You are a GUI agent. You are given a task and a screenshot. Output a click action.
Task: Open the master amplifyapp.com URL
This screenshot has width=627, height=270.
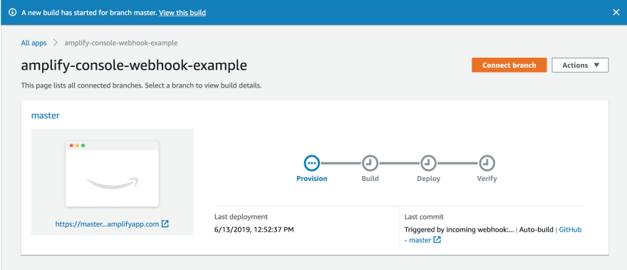pyautogui.click(x=107, y=224)
